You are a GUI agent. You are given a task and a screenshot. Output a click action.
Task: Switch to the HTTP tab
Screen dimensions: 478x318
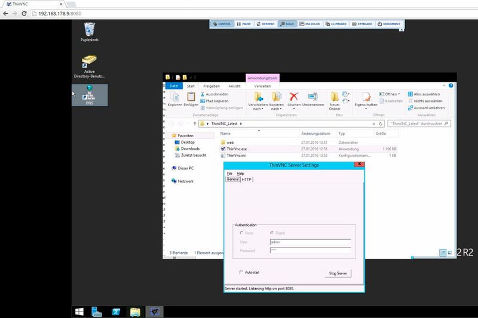point(247,179)
